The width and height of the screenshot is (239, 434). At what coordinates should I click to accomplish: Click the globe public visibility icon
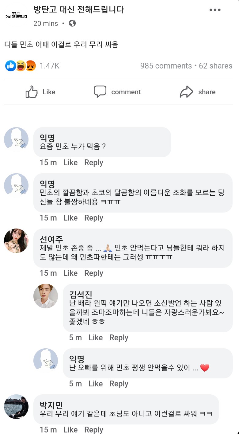coord(72,23)
